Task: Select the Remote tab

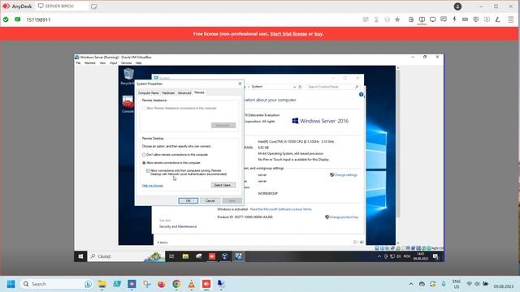Action: 199,92
